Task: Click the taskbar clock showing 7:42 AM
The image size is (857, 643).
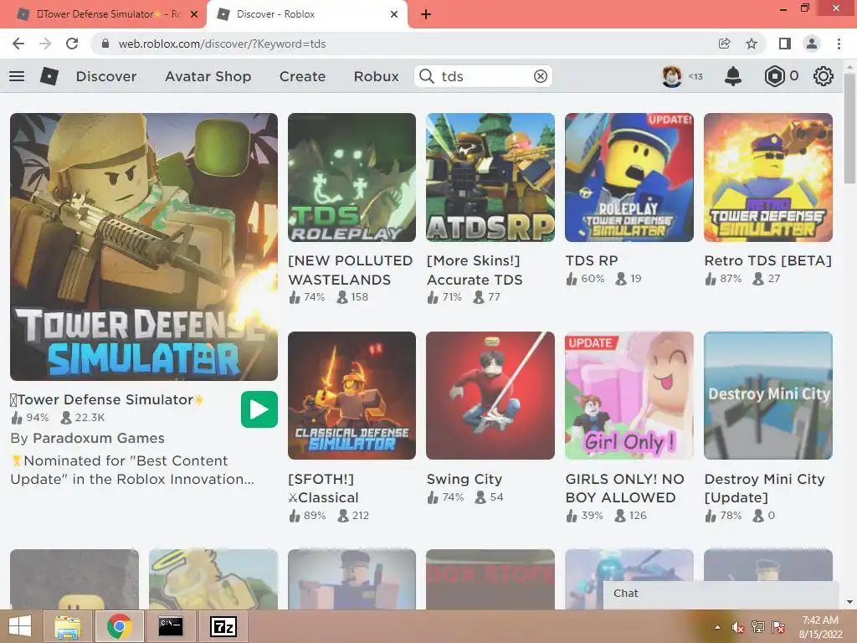Action: [x=820, y=627]
